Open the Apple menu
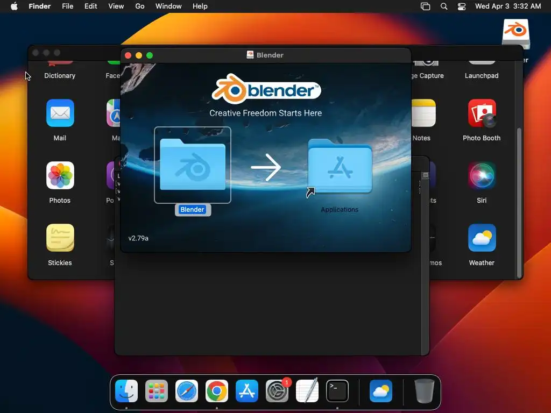This screenshot has height=413, width=551. tap(14, 6)
